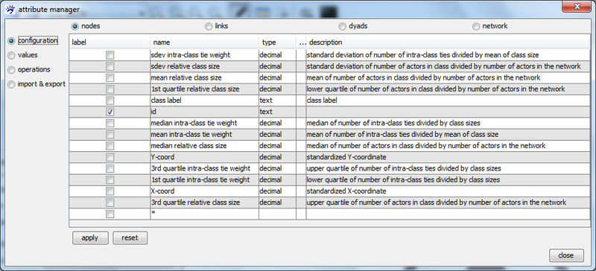Select name cell '1st quartile relative class size'
Viewport: 596px width, 271px height.
coord(204,89)
